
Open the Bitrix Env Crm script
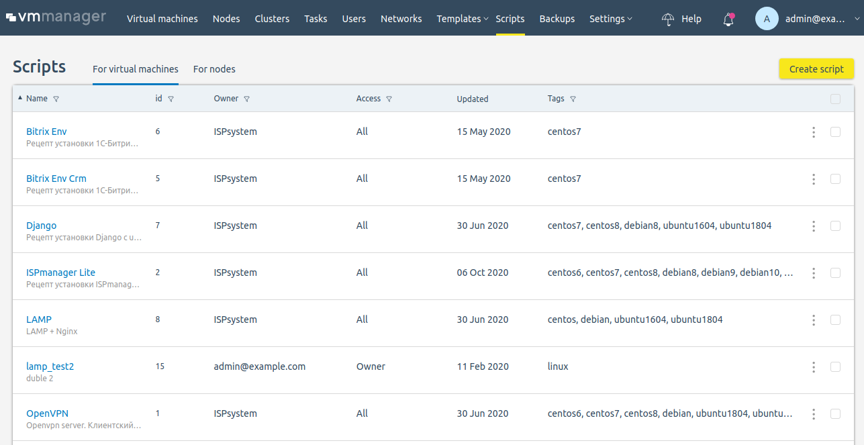[56, 179]
